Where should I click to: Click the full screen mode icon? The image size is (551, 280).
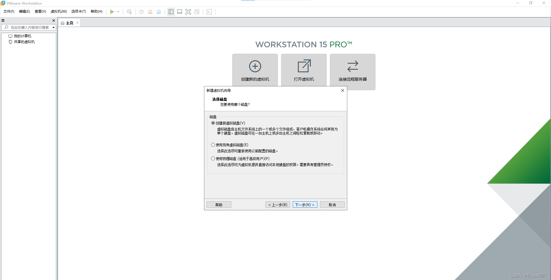pyautogui.click(x=188, y=12)
